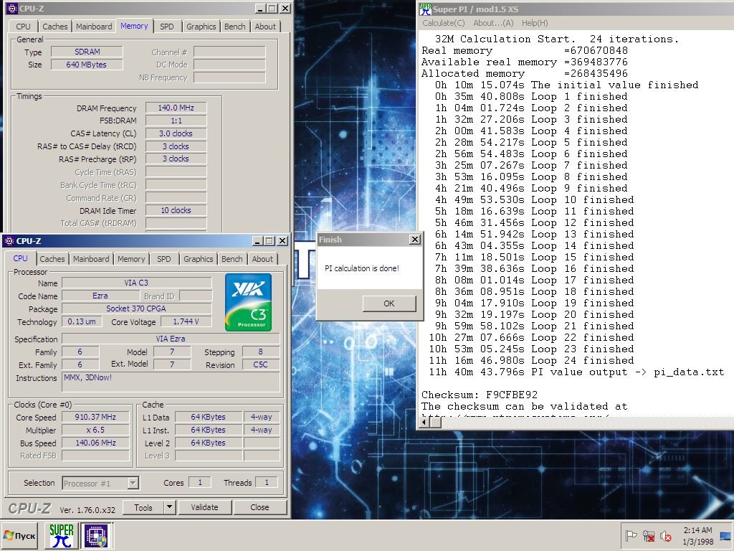The height and width of the screenshot is (551, 734).
Task: Switch to Mainboard tab in front CPU-Z
Action: pyautogui.click(x=91, y=259)
